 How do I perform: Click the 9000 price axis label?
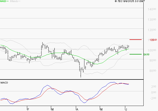click(153, 61)
